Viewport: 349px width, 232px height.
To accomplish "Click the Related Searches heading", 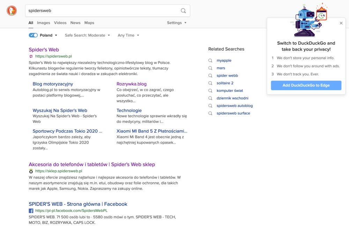I will pyautogui.click(x=226, y=49).
